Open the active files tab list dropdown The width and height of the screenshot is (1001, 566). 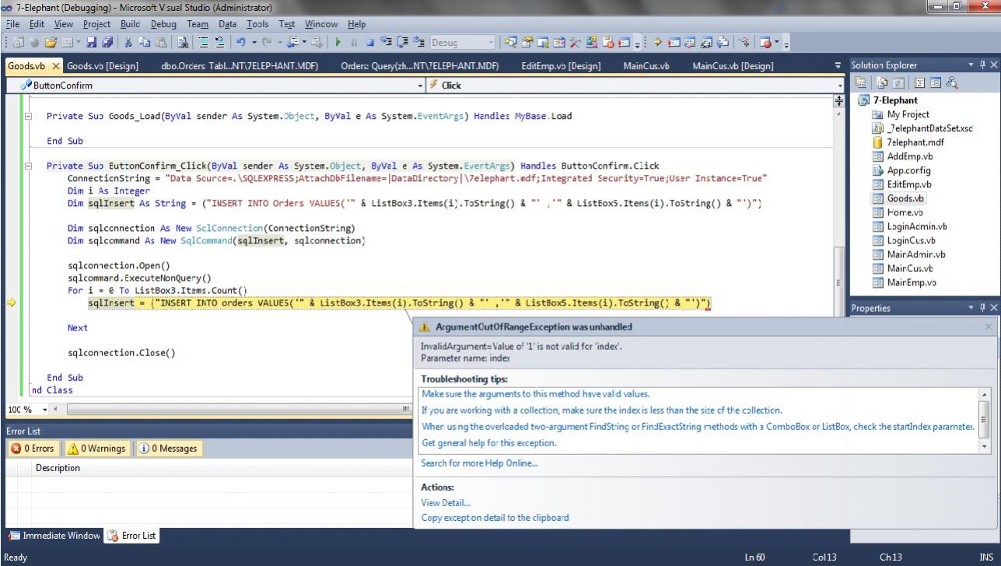838,65
